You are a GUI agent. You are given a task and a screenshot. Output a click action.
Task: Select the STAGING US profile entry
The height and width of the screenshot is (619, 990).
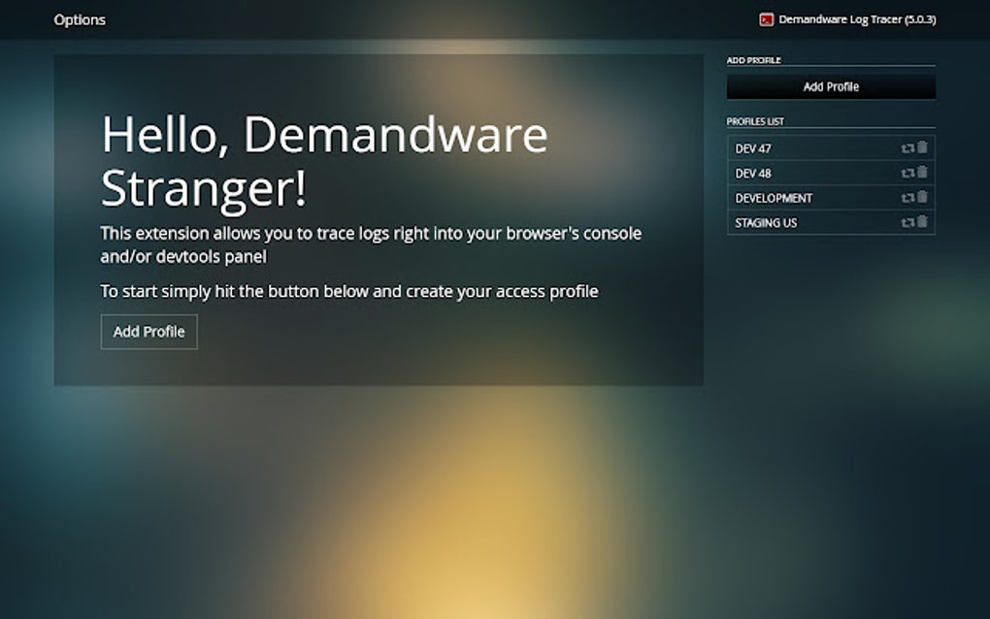pos(767,222)
